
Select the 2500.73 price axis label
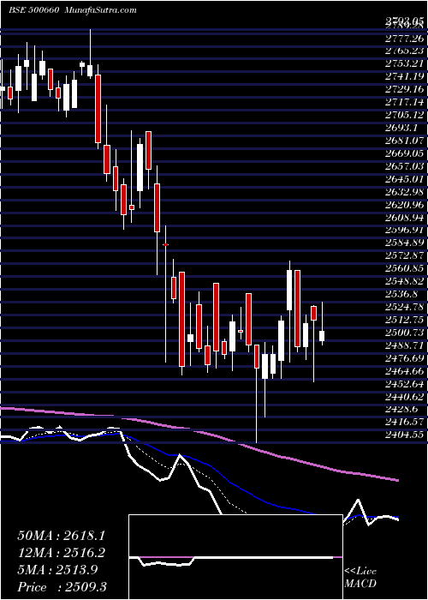tap(405, 333)
